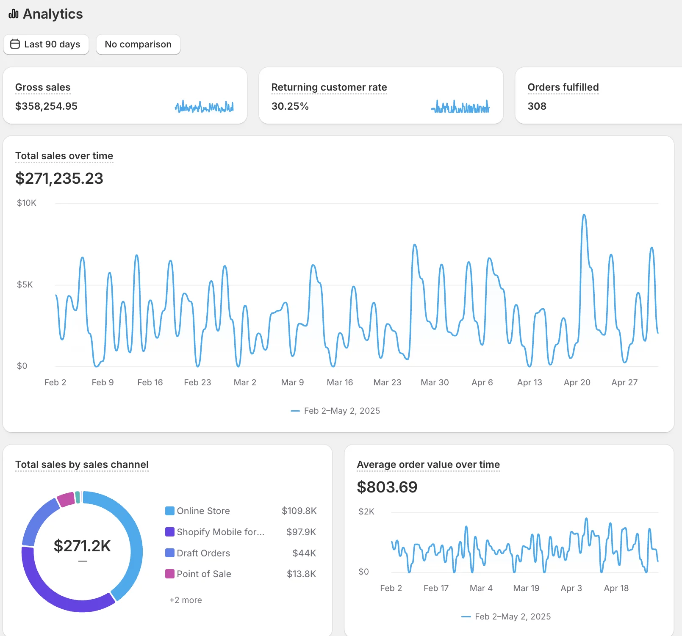
Task: Click the Returning customer rate sparkline
Action: click(460, 107)
